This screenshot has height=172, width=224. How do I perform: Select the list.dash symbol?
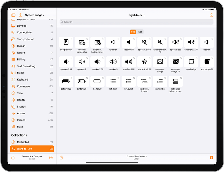113,81
